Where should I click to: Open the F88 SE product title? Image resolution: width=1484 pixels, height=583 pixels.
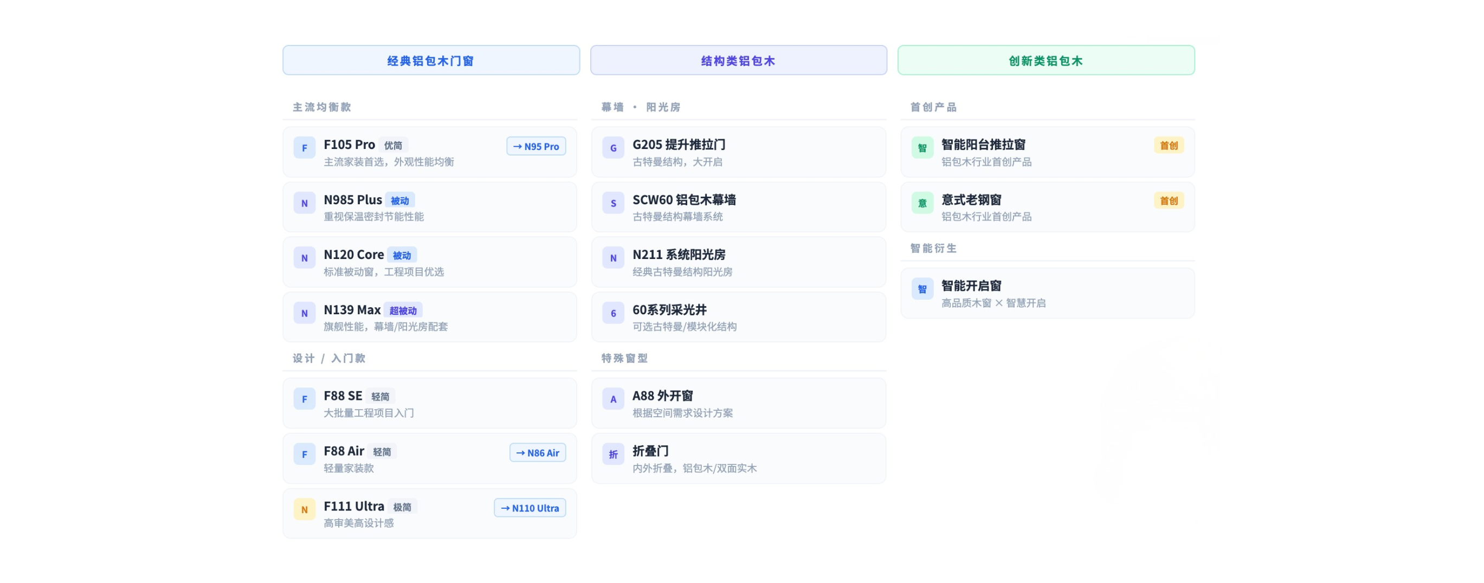[343, 396]
